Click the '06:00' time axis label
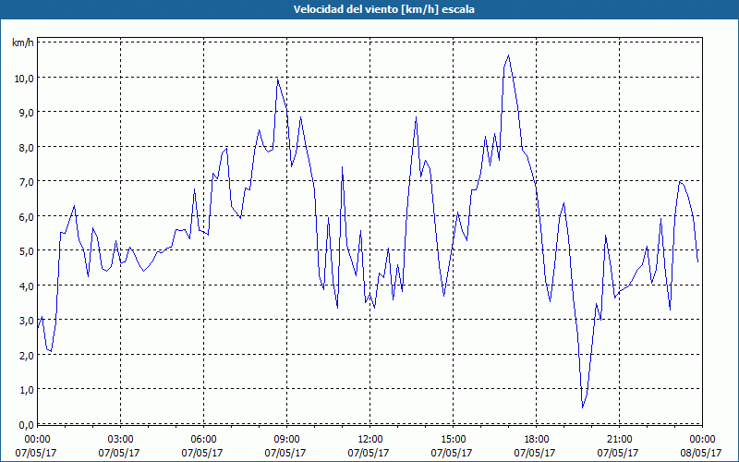Screen dimensions: 739x462 203,440
